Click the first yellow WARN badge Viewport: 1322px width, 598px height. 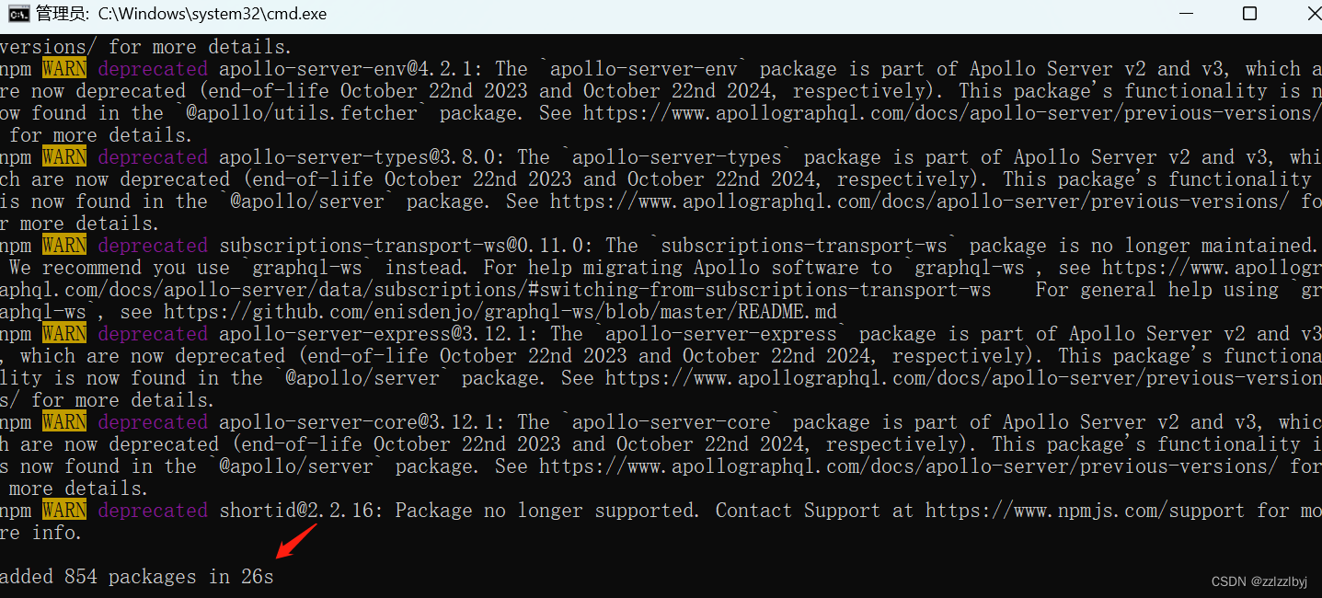pos(63,68)
